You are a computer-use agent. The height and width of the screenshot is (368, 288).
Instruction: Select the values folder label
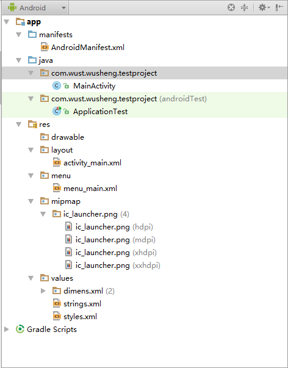[62, 278]
